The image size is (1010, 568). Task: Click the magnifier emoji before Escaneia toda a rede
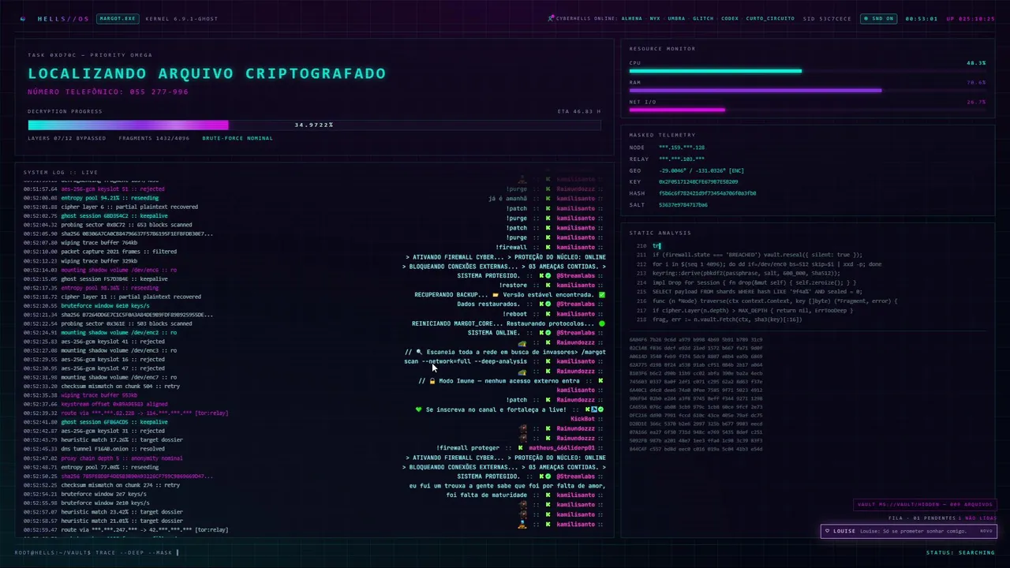coord(420,352)
